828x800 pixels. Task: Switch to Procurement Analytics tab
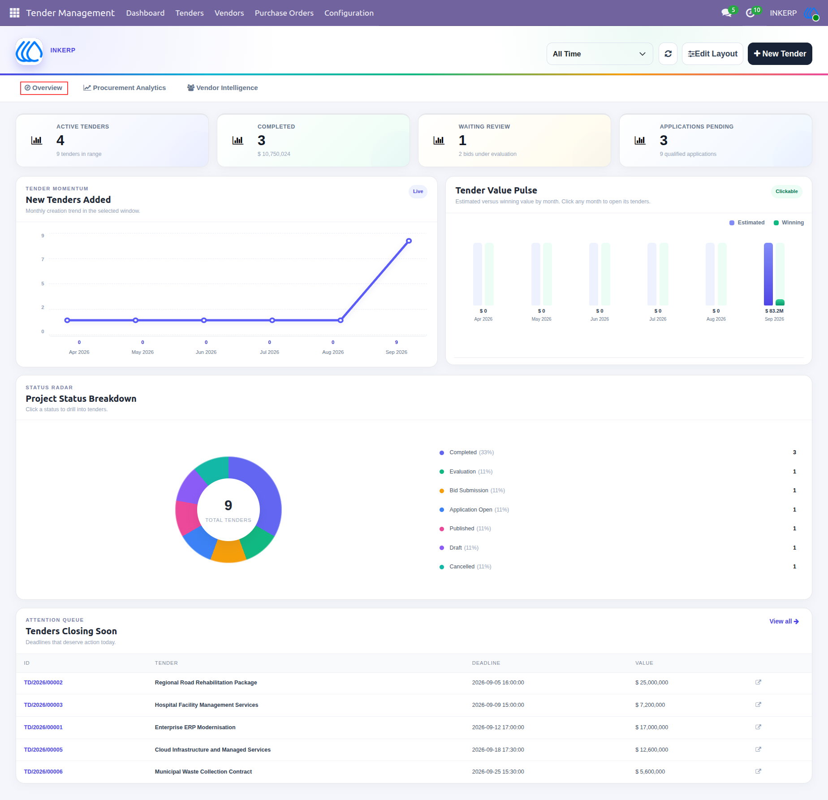point(125,88)
